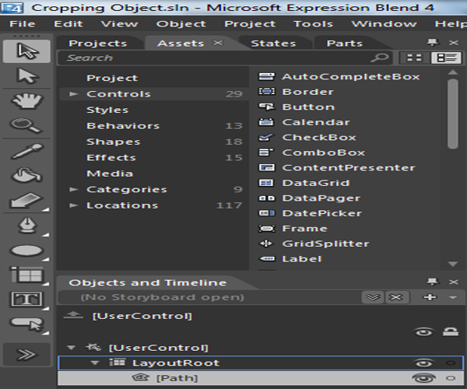This screenshot has height=389, width=467.
Task: Collapse the [UserControl] tree node
Action: click(71, 347)
